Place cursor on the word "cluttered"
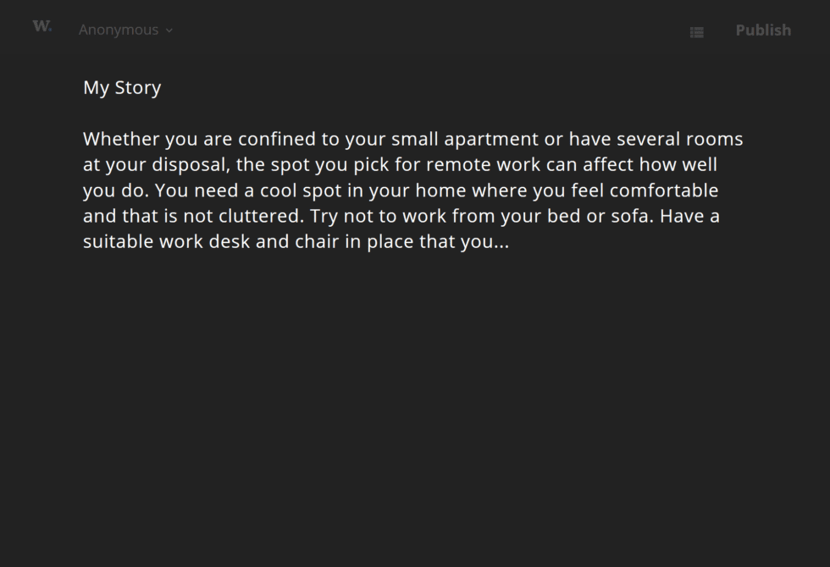This screenshot has height=567, width=830. pos(260,217)
